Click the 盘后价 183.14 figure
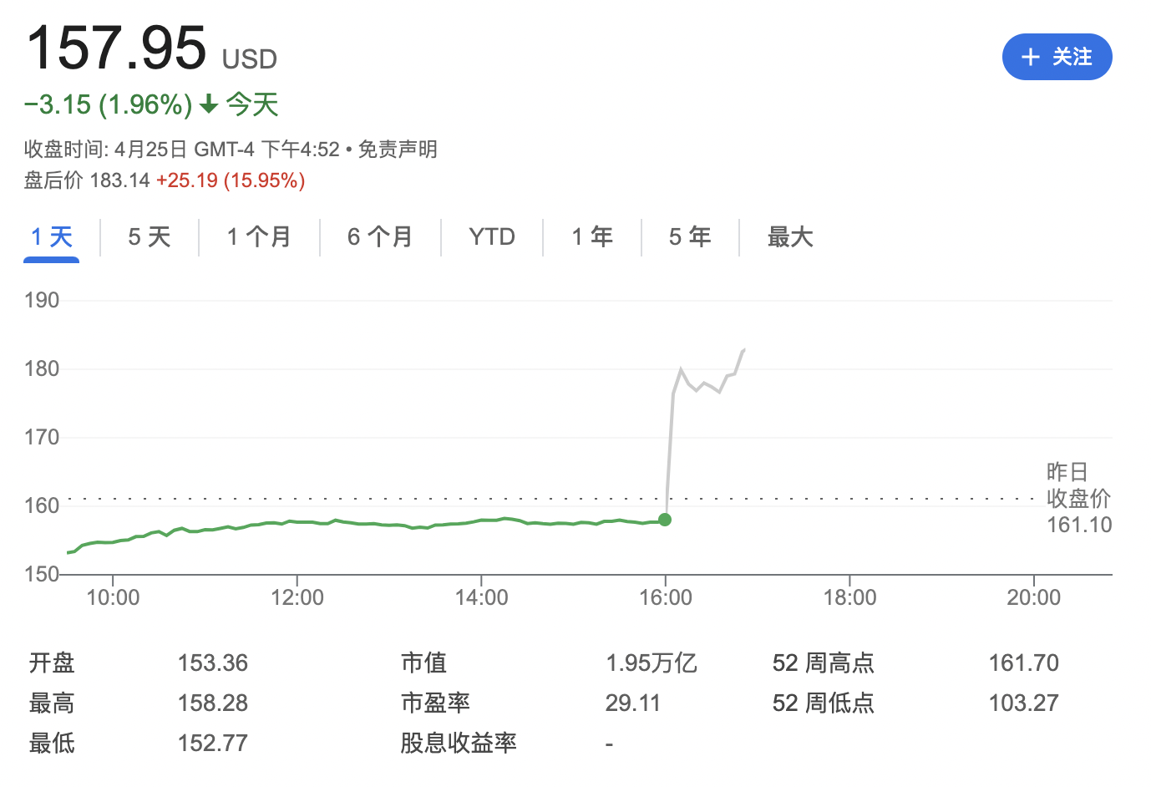The height and width of the screenshot is (787, 1151). tap(119, 180)
